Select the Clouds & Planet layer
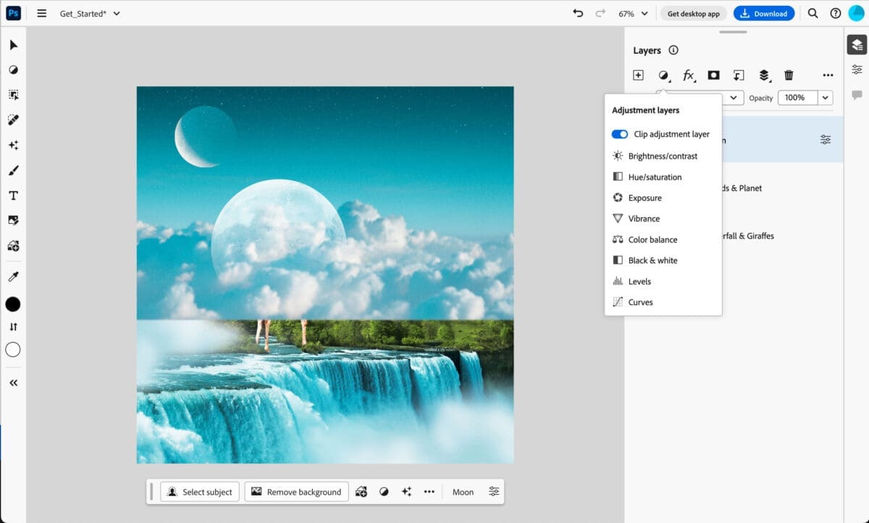 click(x=734, y=188)
